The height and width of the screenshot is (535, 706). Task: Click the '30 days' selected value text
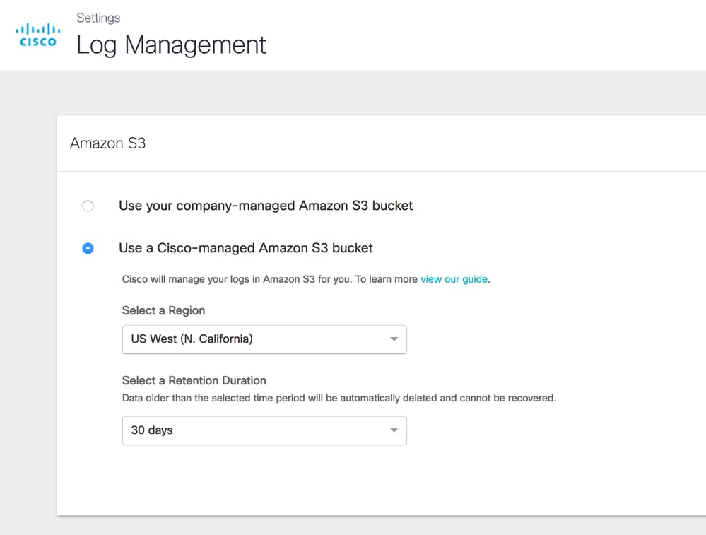pyautogui.click(x=152, y=430)
